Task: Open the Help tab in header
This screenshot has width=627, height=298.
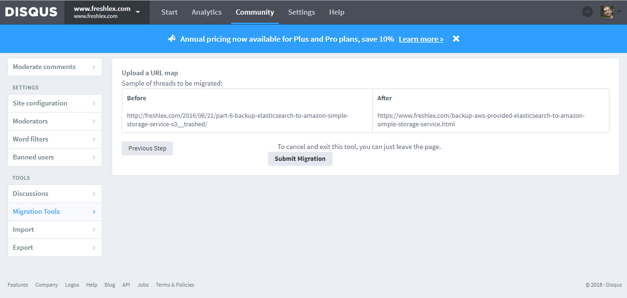Action: pos(337,12)
